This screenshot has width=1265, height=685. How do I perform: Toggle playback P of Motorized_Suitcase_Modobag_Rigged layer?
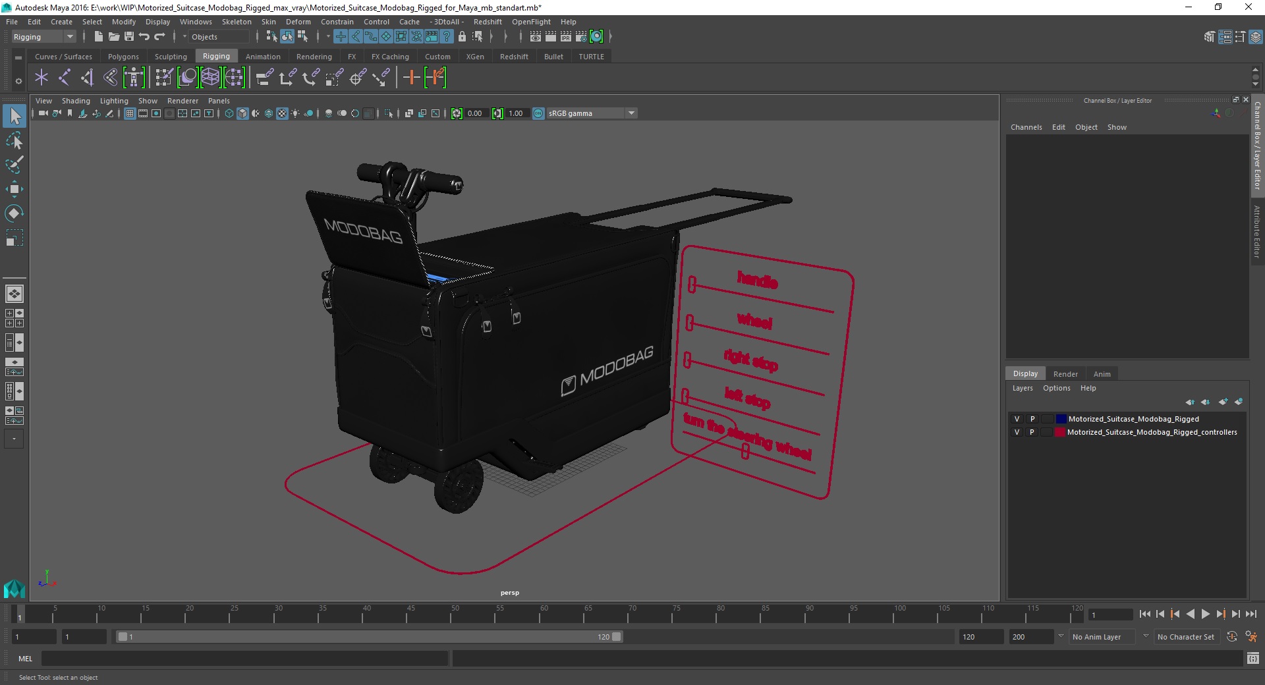(x=1032, y=419)
